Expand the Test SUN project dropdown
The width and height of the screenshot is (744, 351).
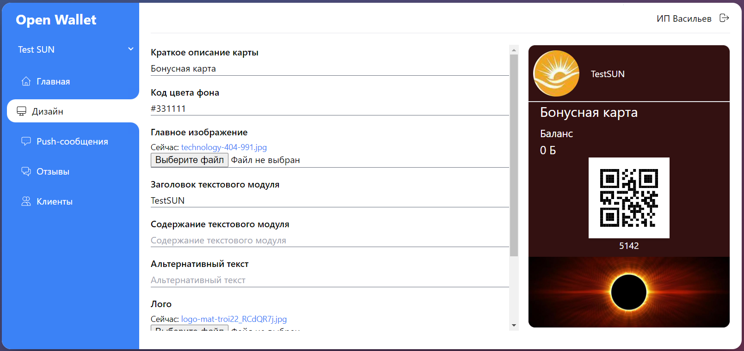coord(76,49)
